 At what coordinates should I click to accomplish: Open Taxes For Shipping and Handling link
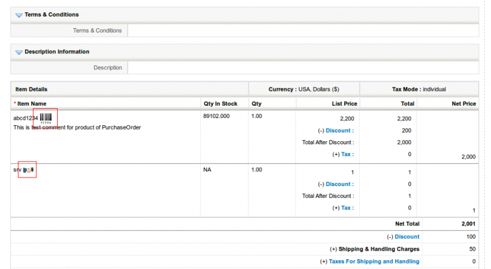[374, 261]
